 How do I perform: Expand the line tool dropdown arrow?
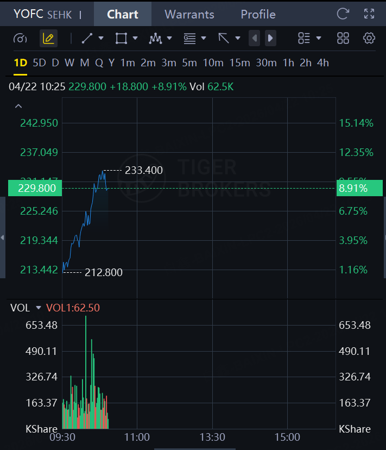(x=102, y=39)
